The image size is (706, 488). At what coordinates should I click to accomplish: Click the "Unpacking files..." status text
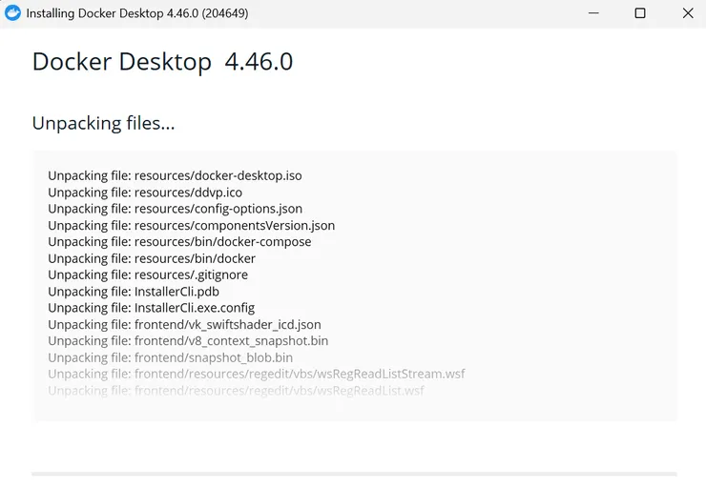click(x=103, y=123)
